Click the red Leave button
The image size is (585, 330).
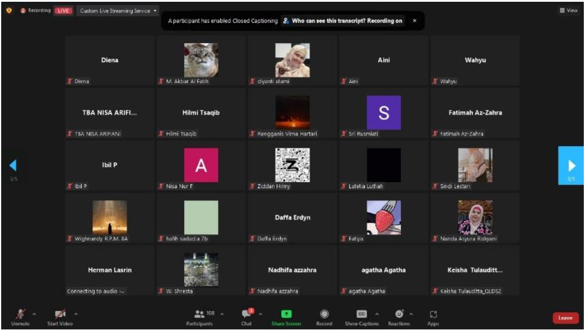[565, 318]
